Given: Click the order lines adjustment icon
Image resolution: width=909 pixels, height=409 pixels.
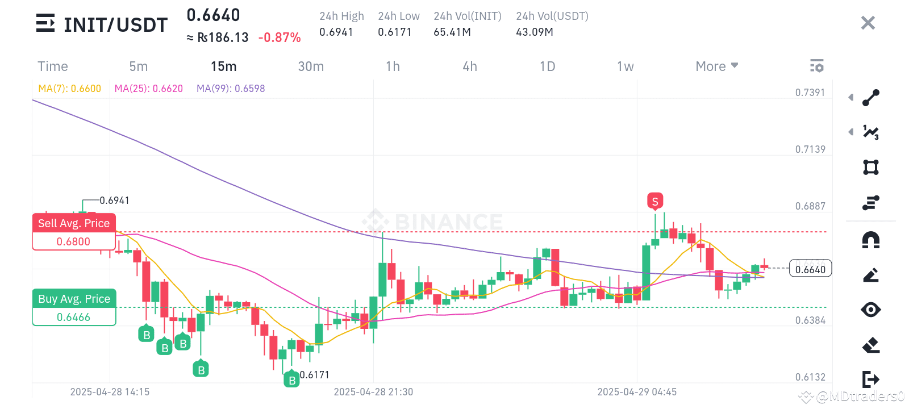Looking at the screenshot, I should 870,202.
